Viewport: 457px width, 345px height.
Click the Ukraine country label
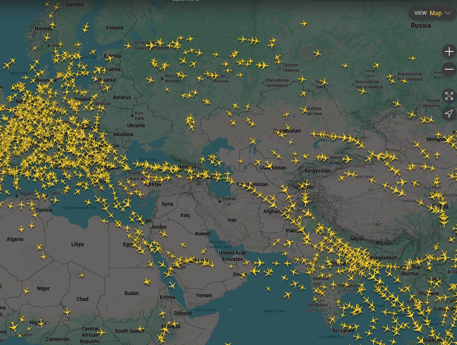[136, 125]
